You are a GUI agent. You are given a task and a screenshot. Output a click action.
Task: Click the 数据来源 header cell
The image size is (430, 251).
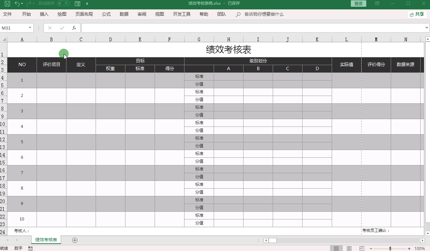406,65
